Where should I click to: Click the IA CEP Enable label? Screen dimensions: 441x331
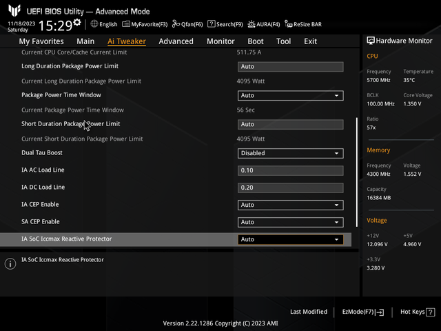40,204
